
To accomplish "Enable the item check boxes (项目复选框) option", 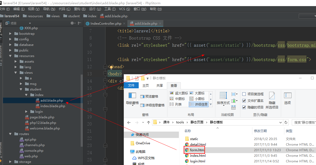I will tap(244, 94).
